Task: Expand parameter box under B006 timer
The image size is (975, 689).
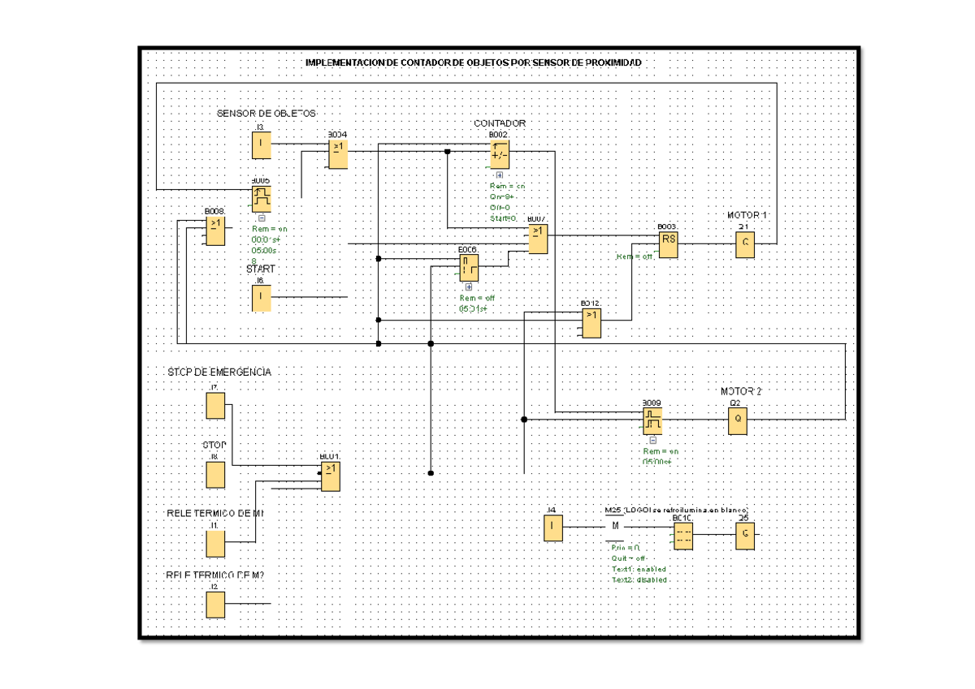Action: point(468,287)
